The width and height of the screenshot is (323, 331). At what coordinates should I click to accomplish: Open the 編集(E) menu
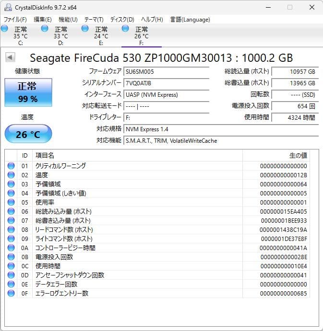point(43,20)
